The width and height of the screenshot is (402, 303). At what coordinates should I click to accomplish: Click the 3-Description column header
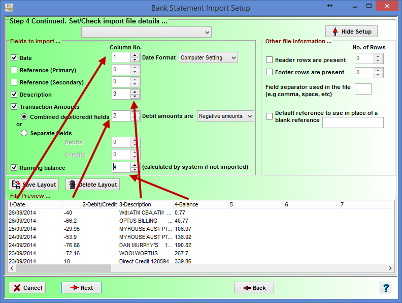click(x=146, y=204)
